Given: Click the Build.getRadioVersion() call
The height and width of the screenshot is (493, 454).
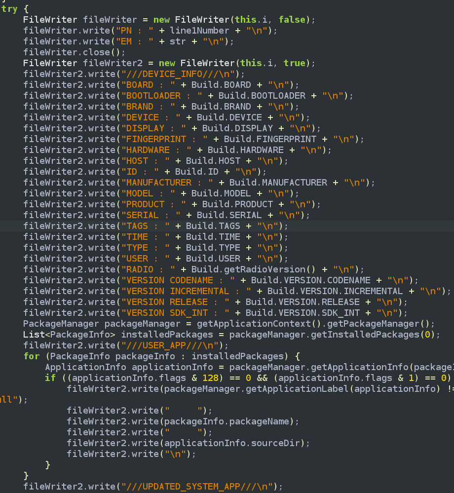Looking at the screenshot, I should [253, 269].
